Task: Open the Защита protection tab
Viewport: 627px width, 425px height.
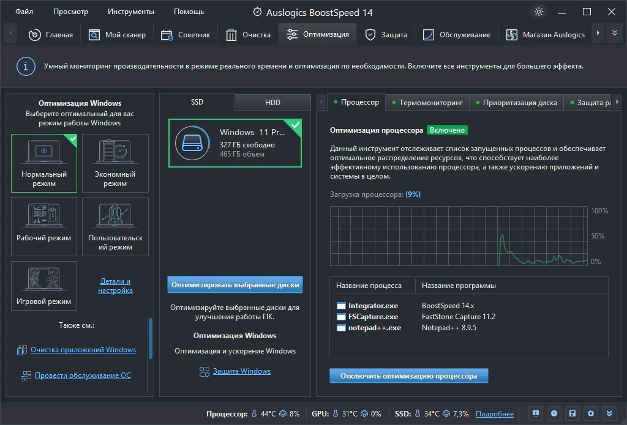Action: 386,35
